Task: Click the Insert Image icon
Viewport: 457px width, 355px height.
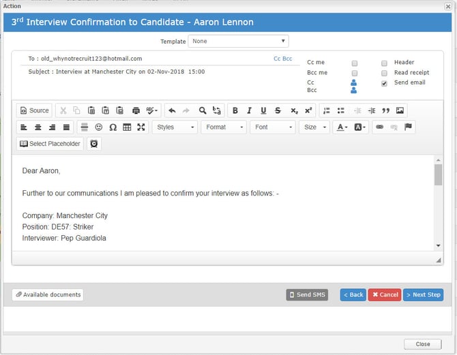Action: (400, 110)
